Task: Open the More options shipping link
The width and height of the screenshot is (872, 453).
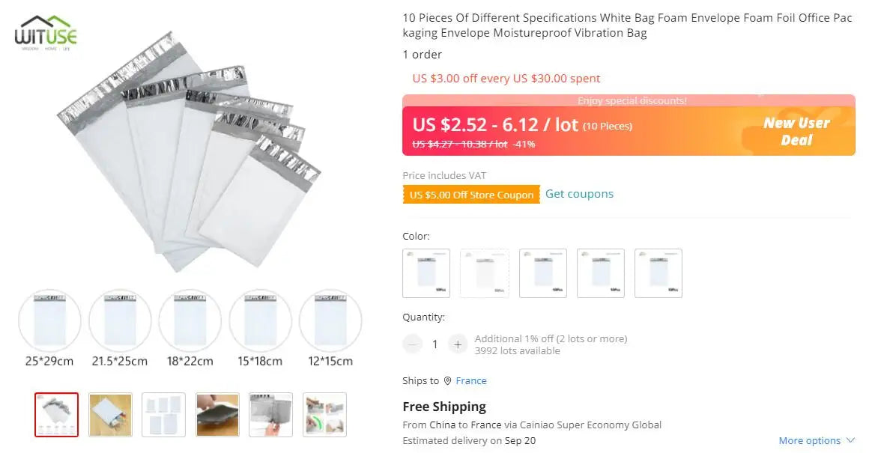Action: [809, 440]
